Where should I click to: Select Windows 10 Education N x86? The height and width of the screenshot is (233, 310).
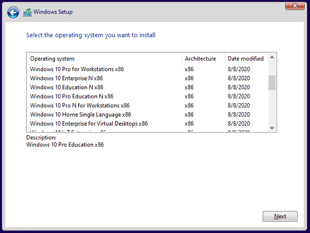tap(66, 87)
